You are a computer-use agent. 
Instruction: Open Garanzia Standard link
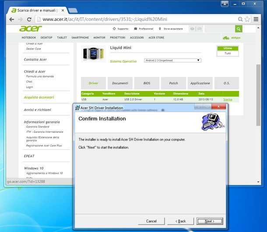tap(38, 127)
